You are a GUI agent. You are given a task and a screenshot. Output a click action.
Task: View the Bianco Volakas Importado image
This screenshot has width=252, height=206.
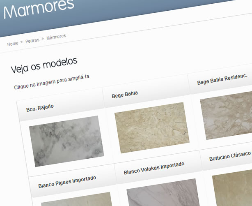pos(163,192)
